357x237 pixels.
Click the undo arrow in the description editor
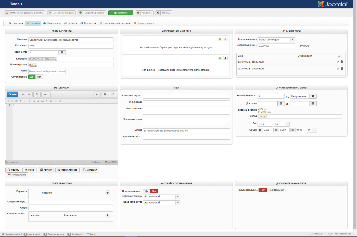coord(23,94)
